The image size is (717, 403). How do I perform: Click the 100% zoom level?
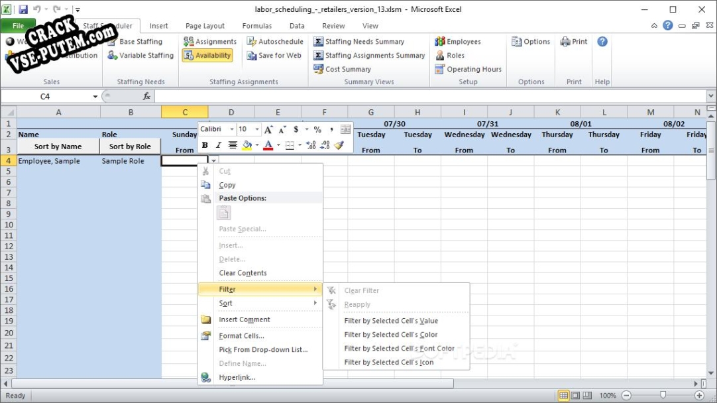pyautogui.click(x=608, y=395)
